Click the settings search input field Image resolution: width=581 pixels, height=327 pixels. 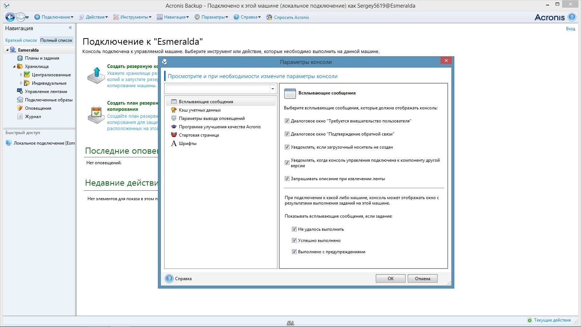click(218, 89)
